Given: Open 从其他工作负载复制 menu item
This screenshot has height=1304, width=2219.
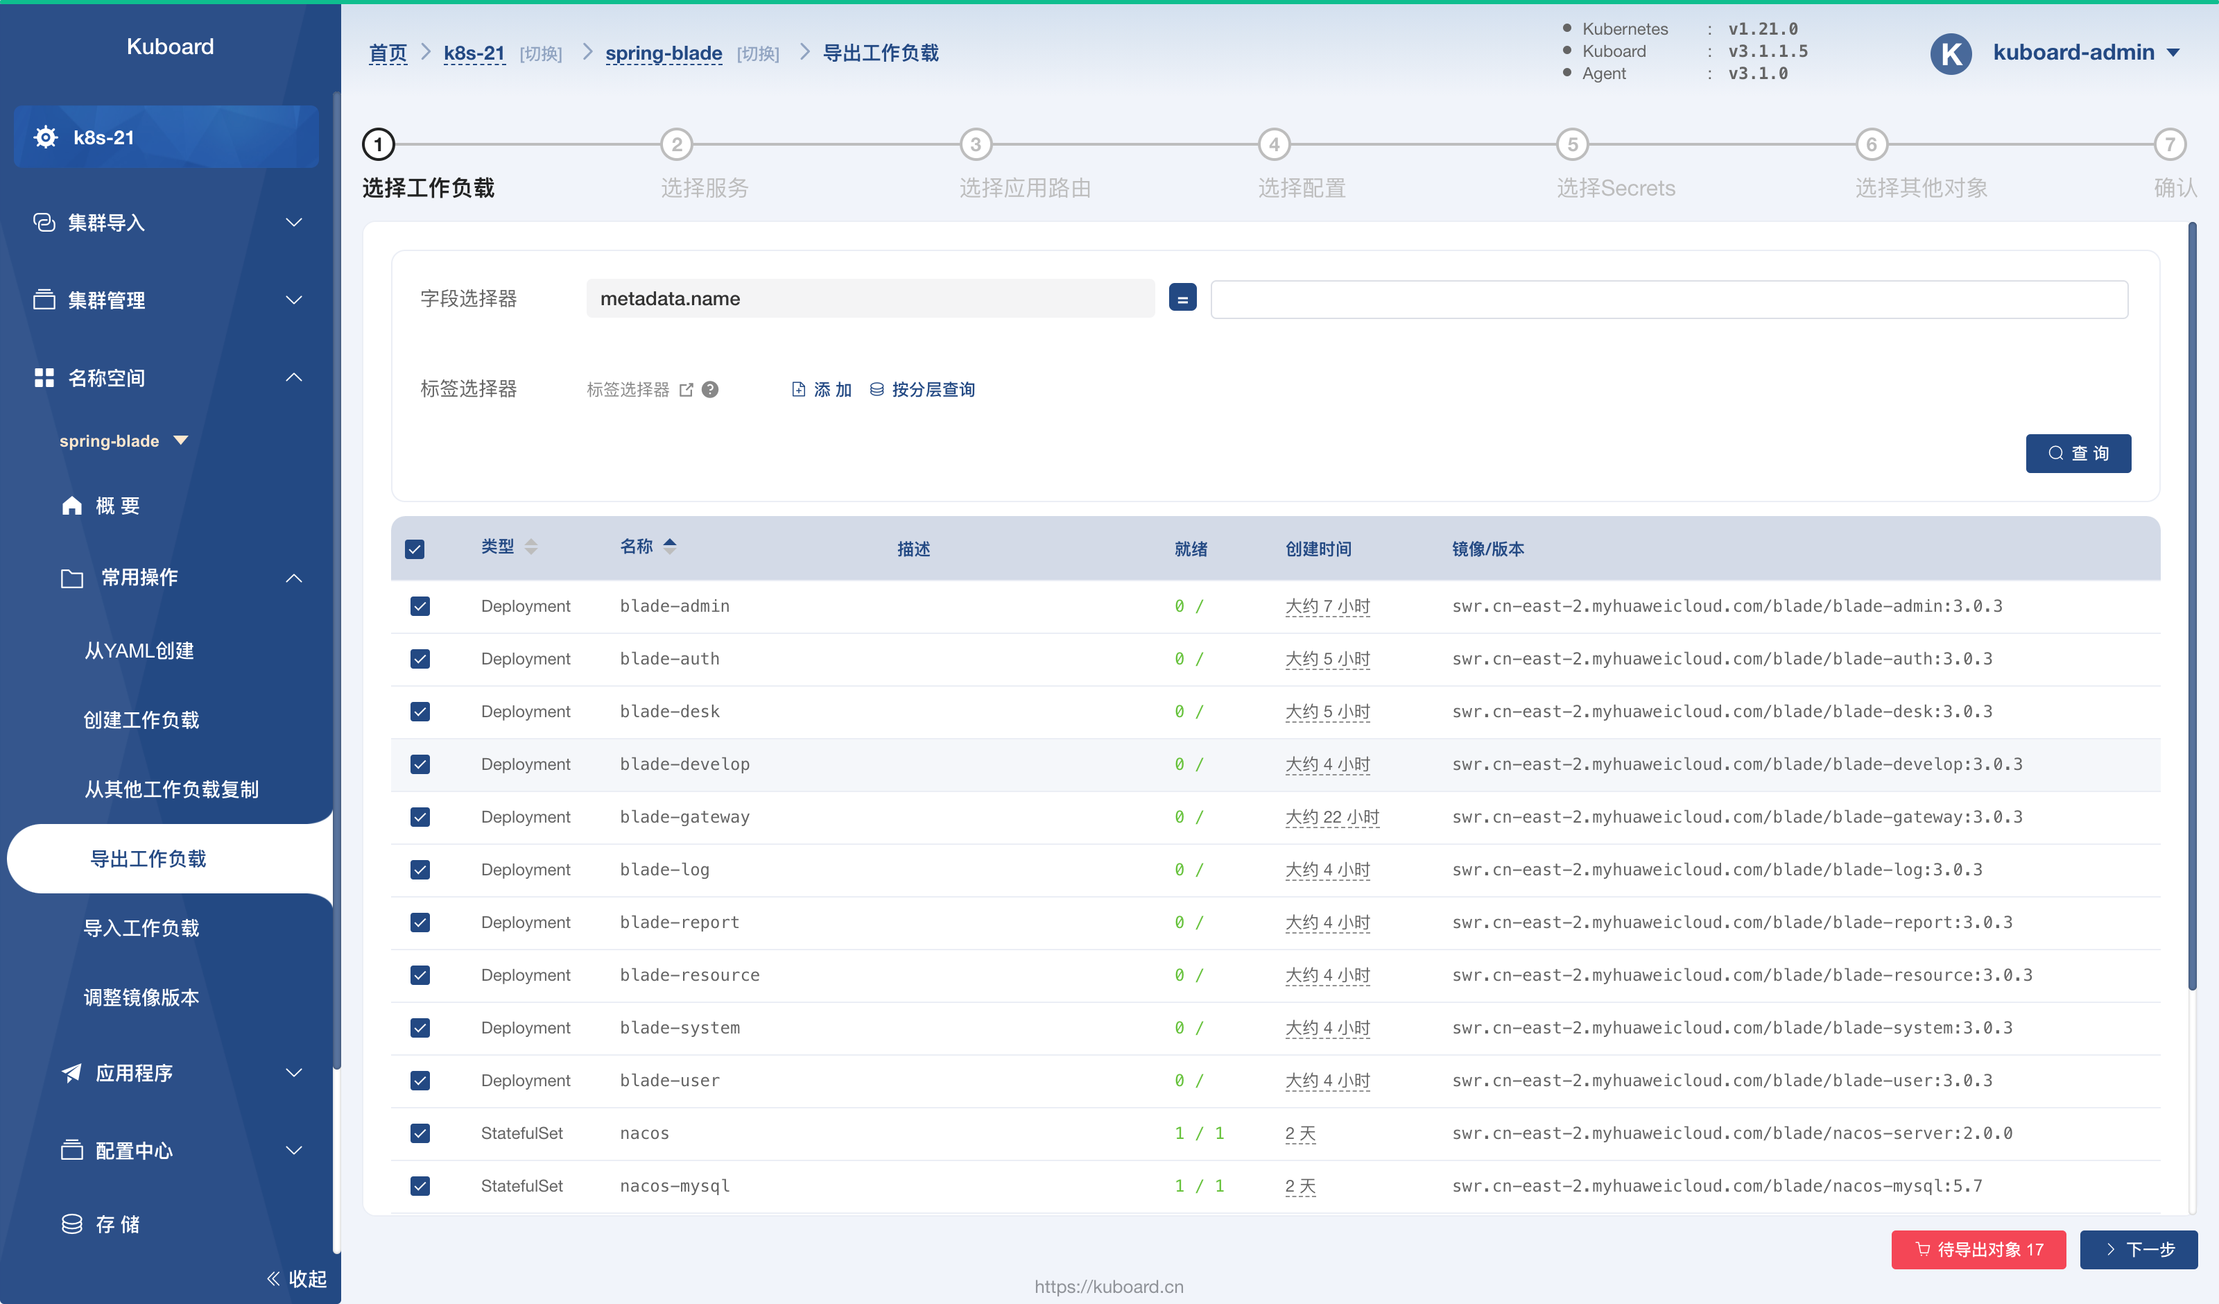Looking at the screenshot, I should click(171, 789).
